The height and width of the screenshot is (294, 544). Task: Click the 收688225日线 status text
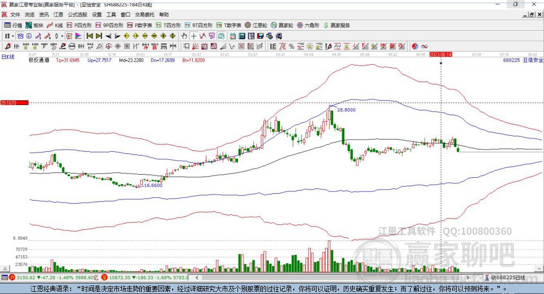pos(507,278)
